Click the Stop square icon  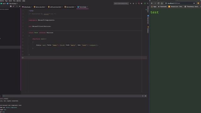pos(142,3)
